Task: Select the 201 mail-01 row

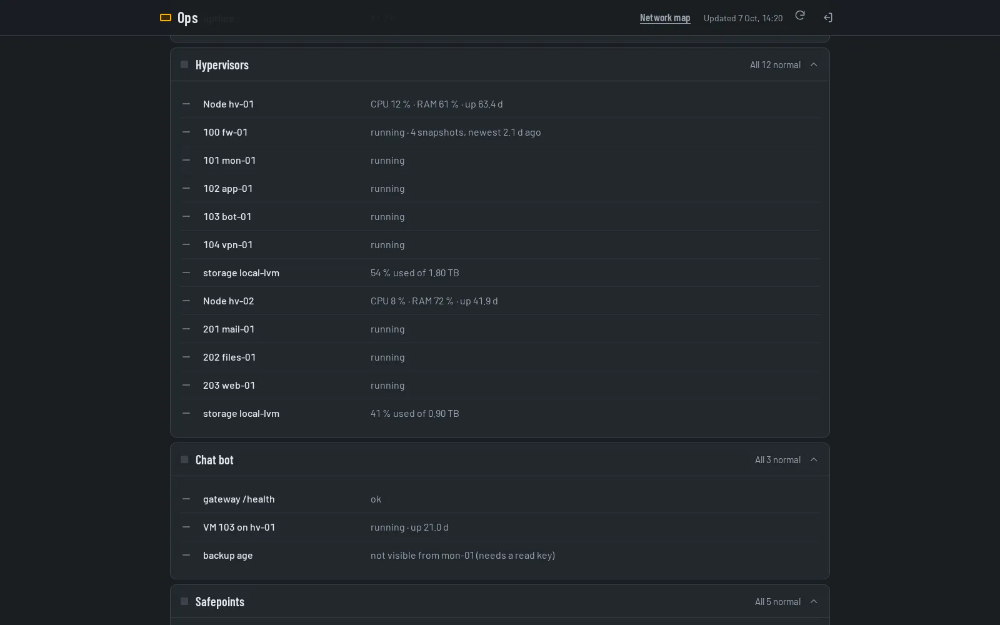Action: point(500,329)
